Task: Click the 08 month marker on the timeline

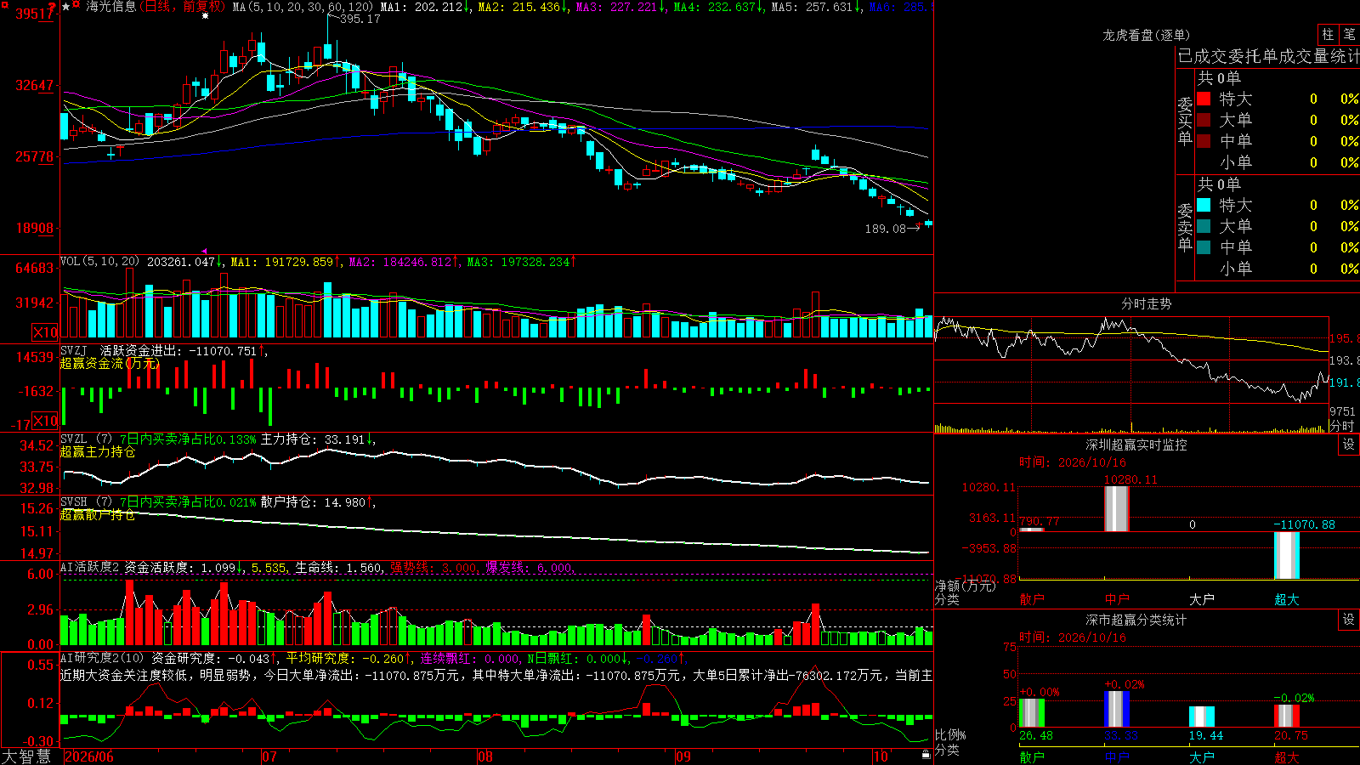Action: (485, 756)
